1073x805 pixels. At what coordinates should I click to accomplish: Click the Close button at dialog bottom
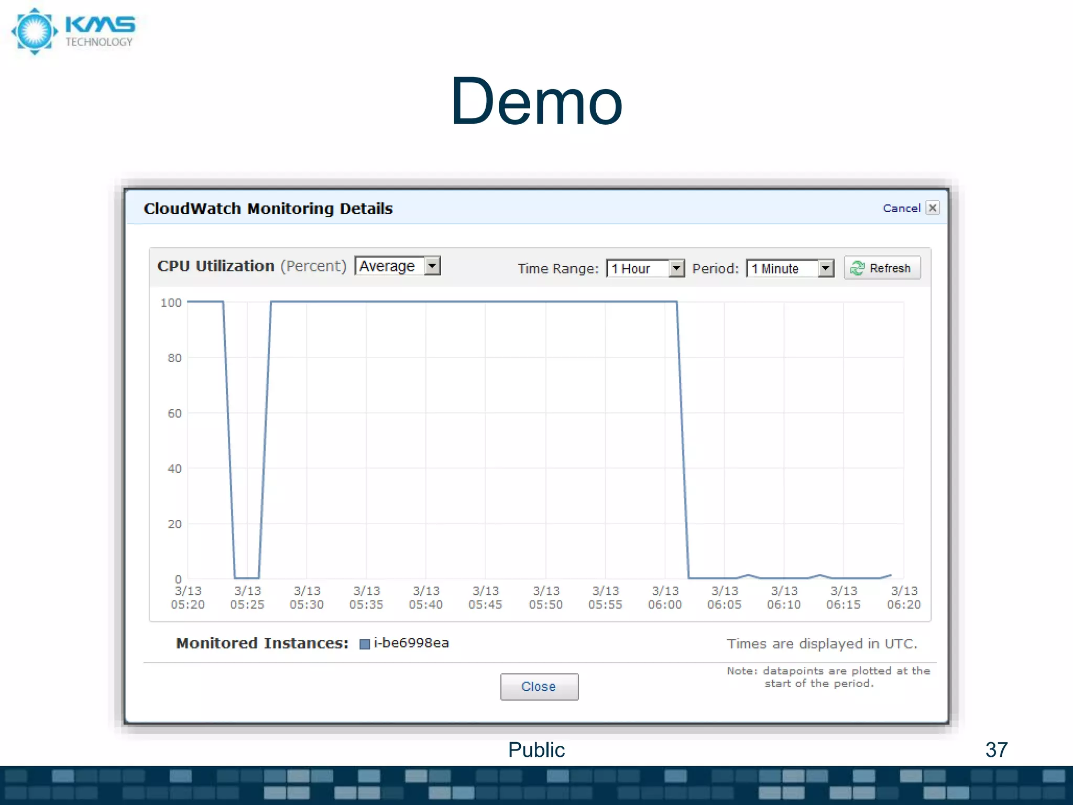539,687
